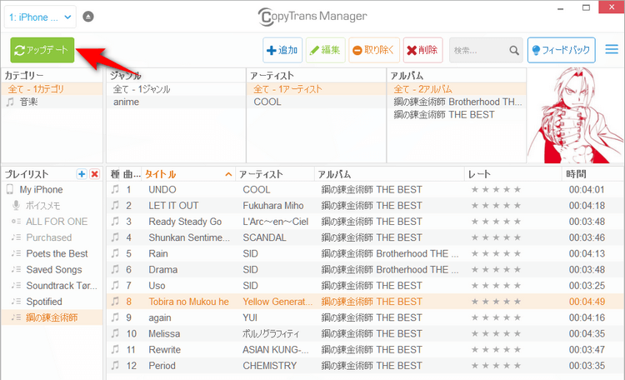Open the iPhone device selector dropdown
This screenshot has height=380, width=625.
coord(40,17)
